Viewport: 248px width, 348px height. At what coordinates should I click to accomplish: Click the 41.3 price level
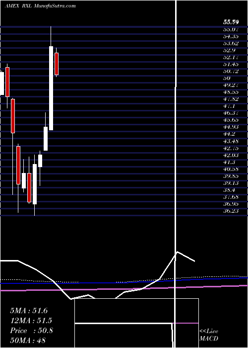(229, 162)
